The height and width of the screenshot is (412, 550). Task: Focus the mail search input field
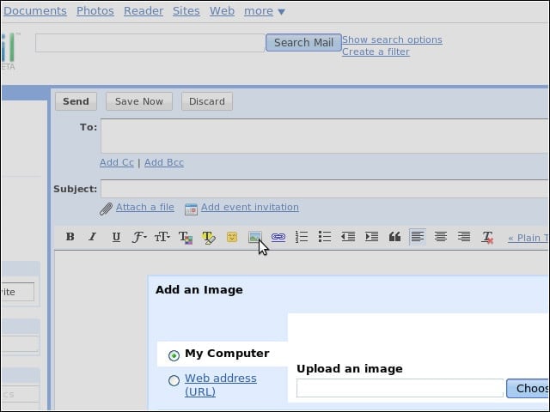tap(150, 43)
